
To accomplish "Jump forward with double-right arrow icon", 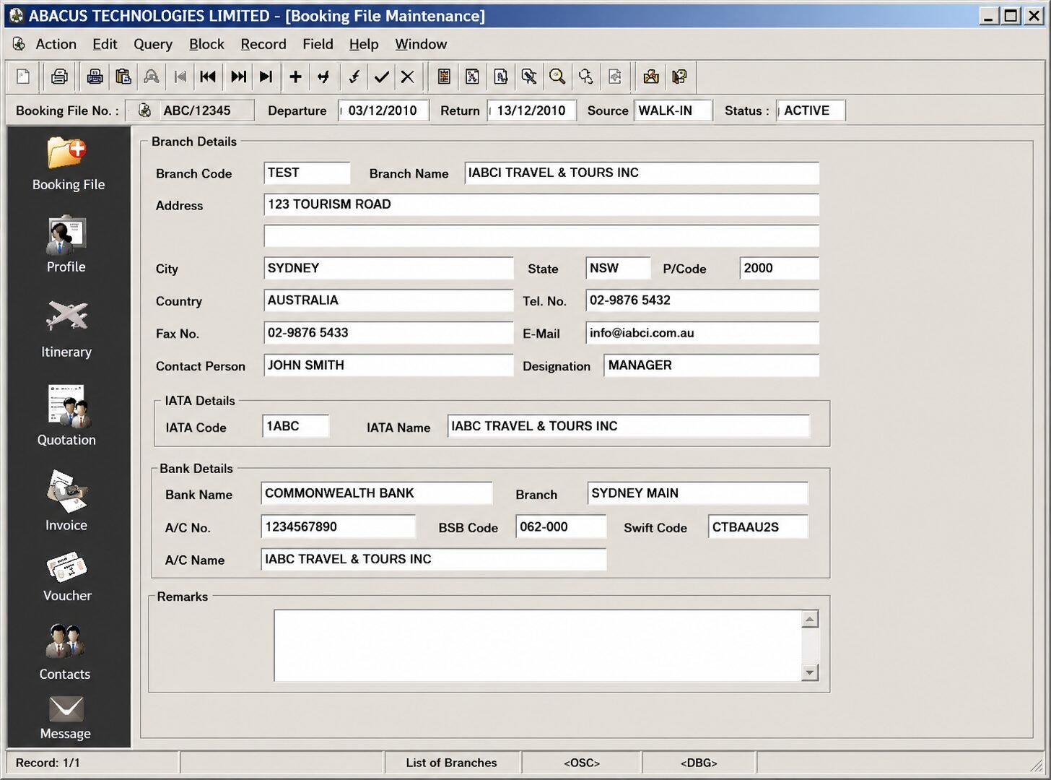I will click(x=238, y=77).
